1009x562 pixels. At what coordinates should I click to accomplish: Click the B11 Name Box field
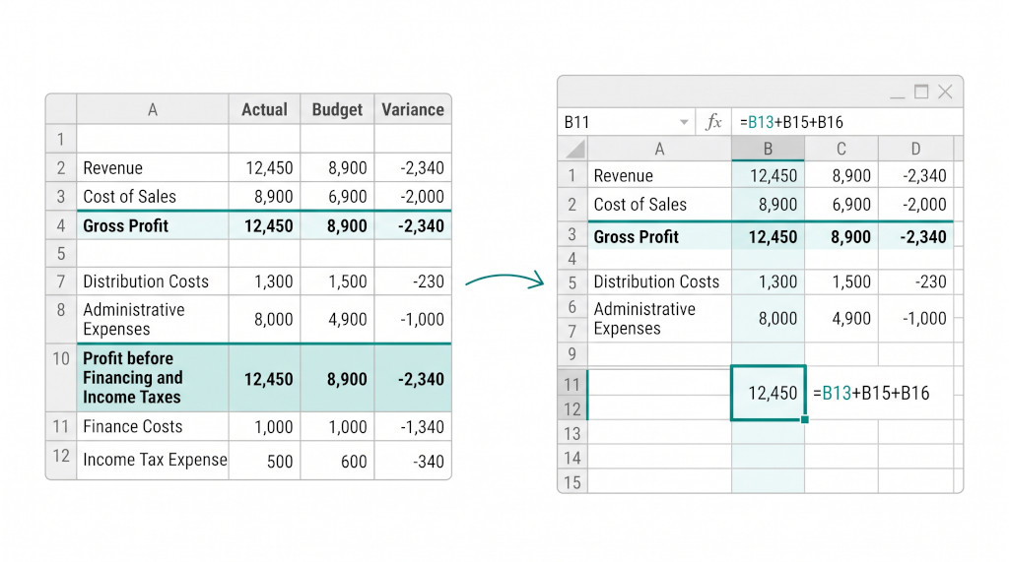pyautogui.click(x=626, y=122)
